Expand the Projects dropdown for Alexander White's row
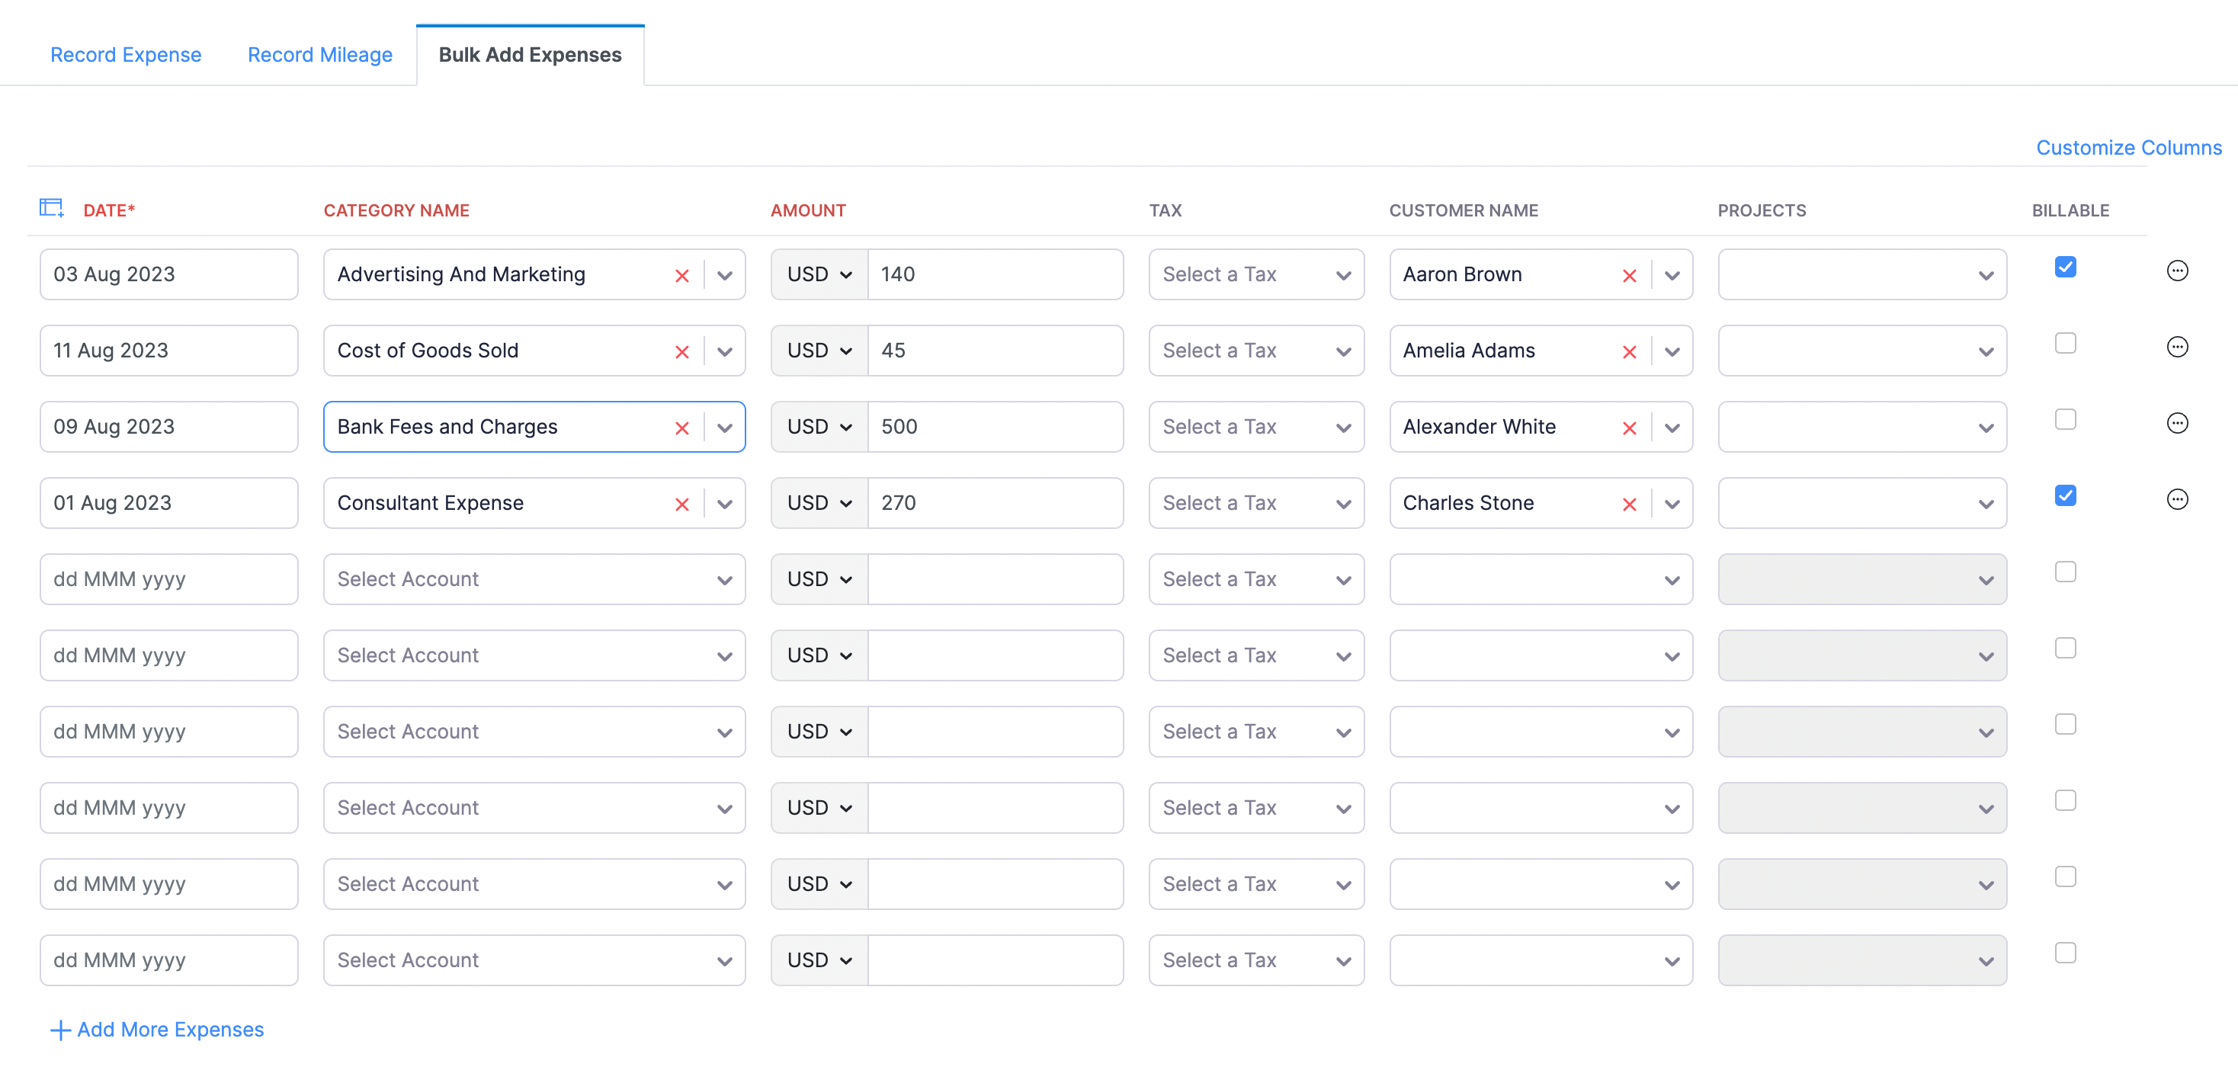 1861,427
